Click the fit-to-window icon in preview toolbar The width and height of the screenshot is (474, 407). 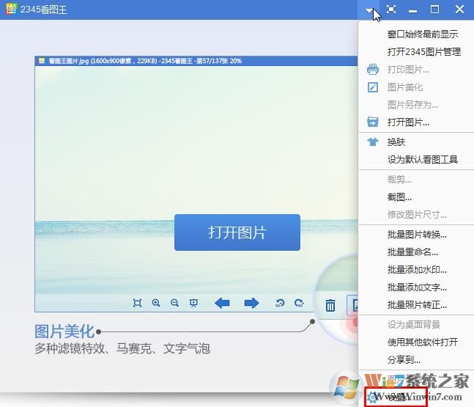[x=137, y=303]
